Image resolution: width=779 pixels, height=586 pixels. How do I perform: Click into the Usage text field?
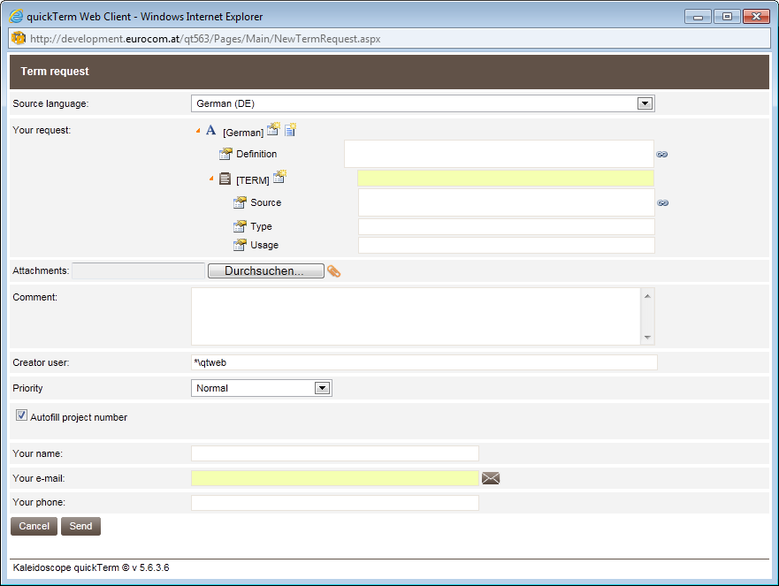pyautogui.click(x=507, y=246)
